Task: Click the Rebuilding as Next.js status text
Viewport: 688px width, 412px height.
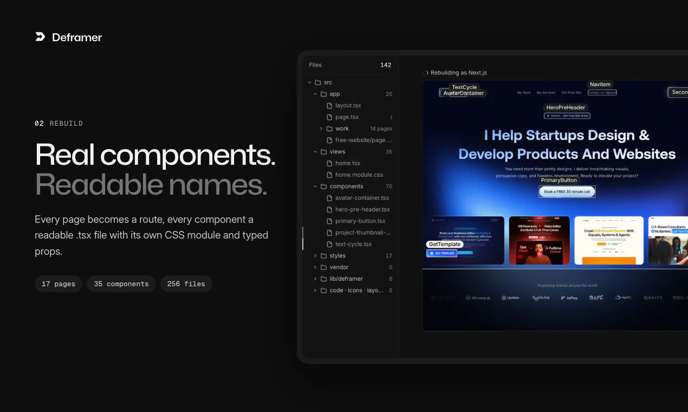Action: 459,73
